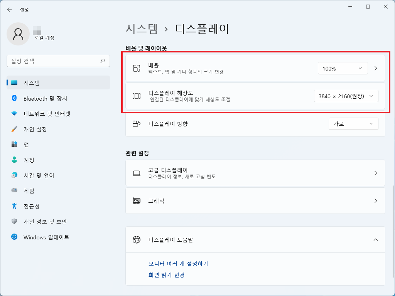Click the 개인 설정 paintbrush icon
Screen dimensions: 395x296
click(14, 129)
